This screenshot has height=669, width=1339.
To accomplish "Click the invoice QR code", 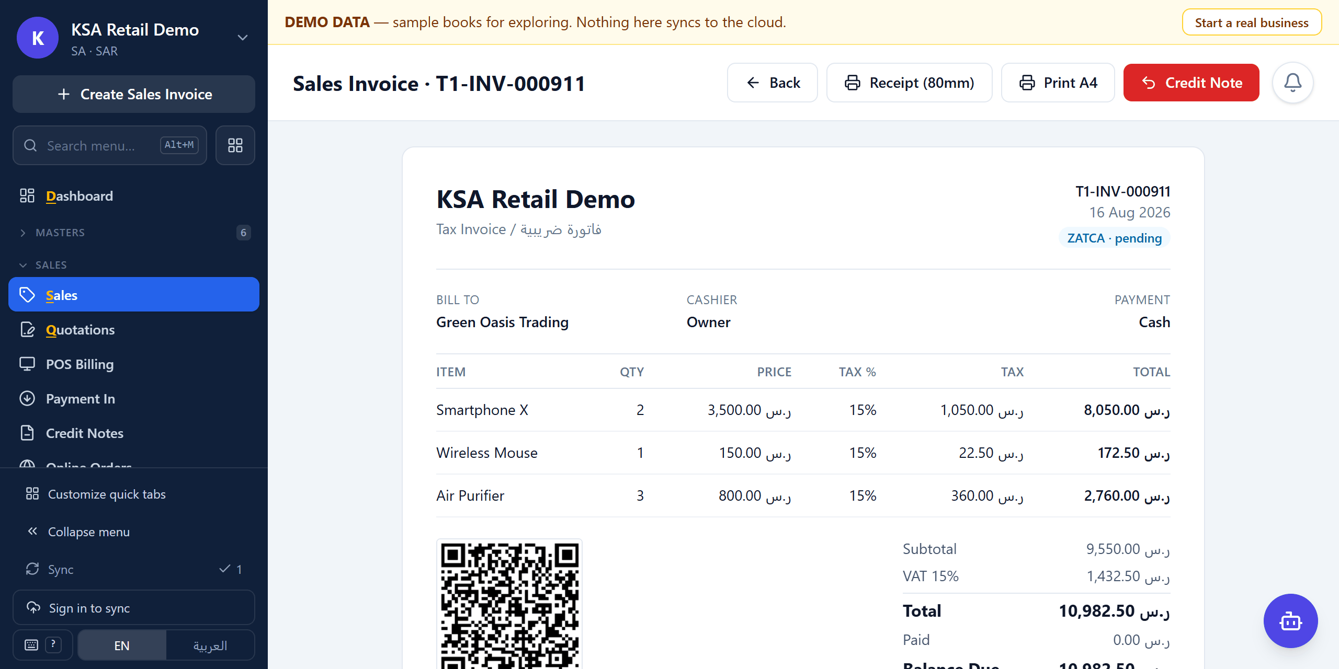I will click(x=509, y=604).
